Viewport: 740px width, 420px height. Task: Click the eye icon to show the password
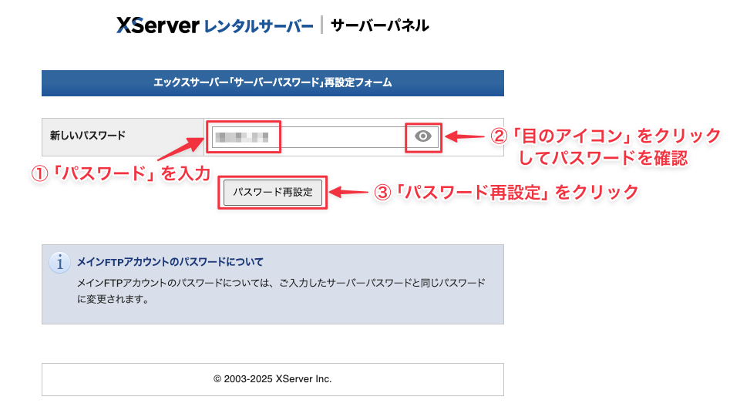click(x=423, y=136)
